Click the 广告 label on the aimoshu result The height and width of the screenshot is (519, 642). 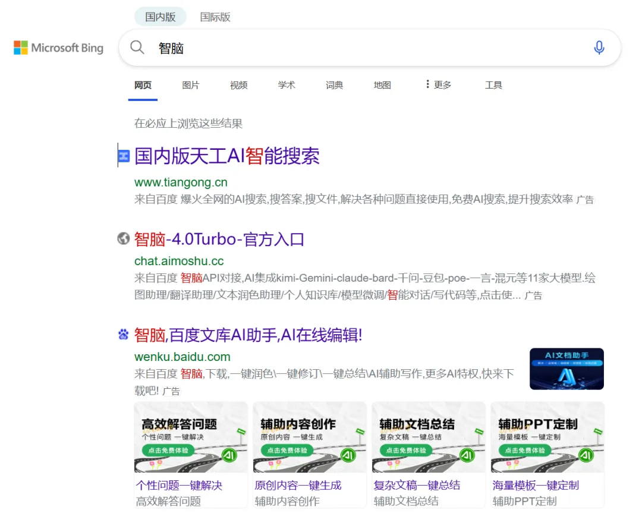533,295
